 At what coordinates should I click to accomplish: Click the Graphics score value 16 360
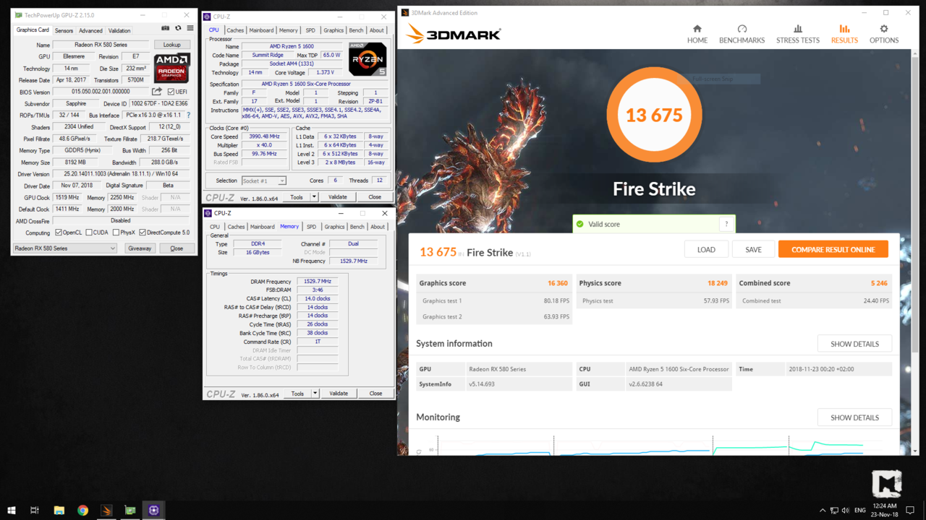[x=557, y=284]
